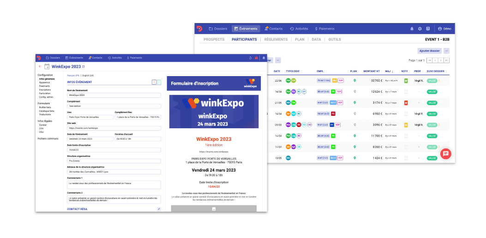The width and height of the screenshot is (486, 238).
Task: Click the crossed plan pin for 12 524 € row
Action: [x=354, y=91]
